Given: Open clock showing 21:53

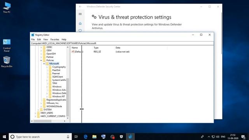Looking at the screenshot, I should point(233,136).
